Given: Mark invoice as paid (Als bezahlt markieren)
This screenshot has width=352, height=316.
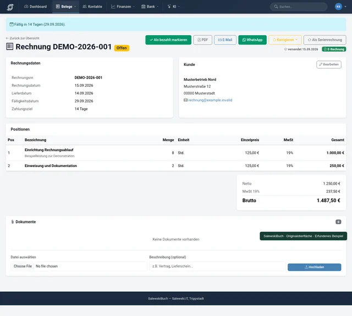Looking at the screenshot, I should 168,40.
